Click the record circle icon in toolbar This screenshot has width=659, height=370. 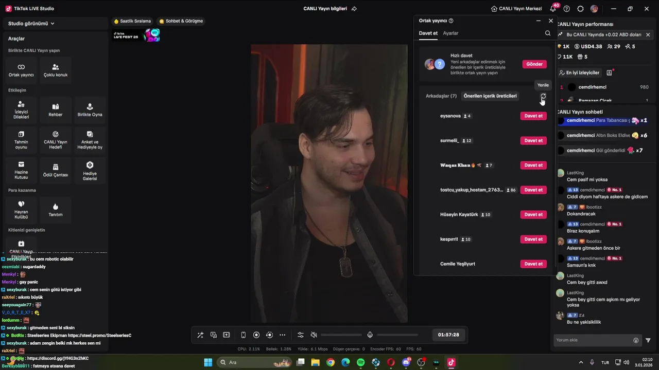pos(256,335)
